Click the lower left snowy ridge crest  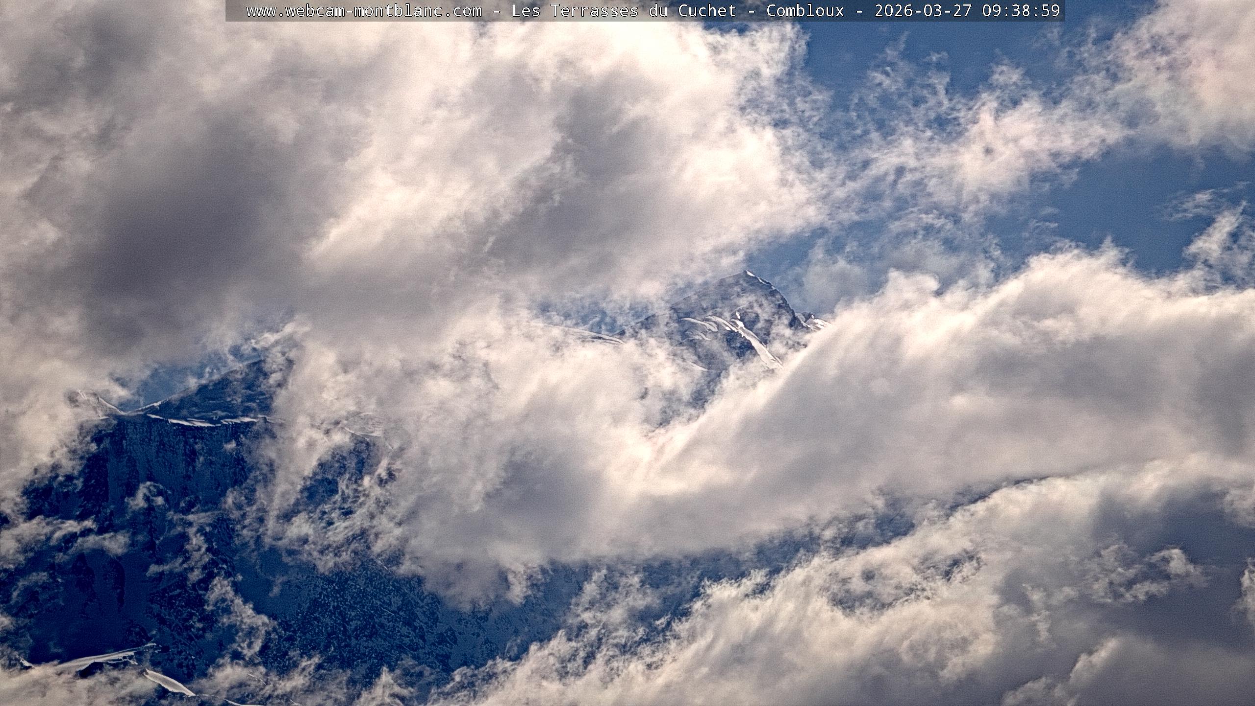[196, 421]
